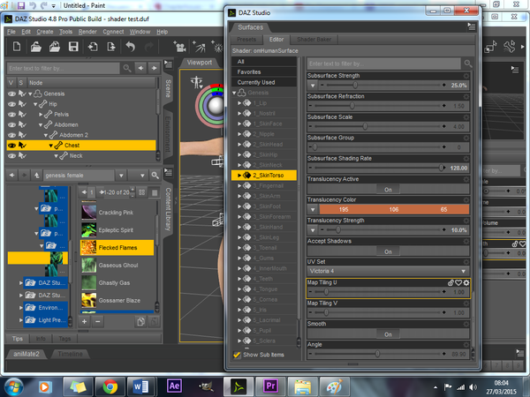This screenshot has height=397, width=530.
Task: Click the plus add button in Content Library
Action: click(84, 322)
